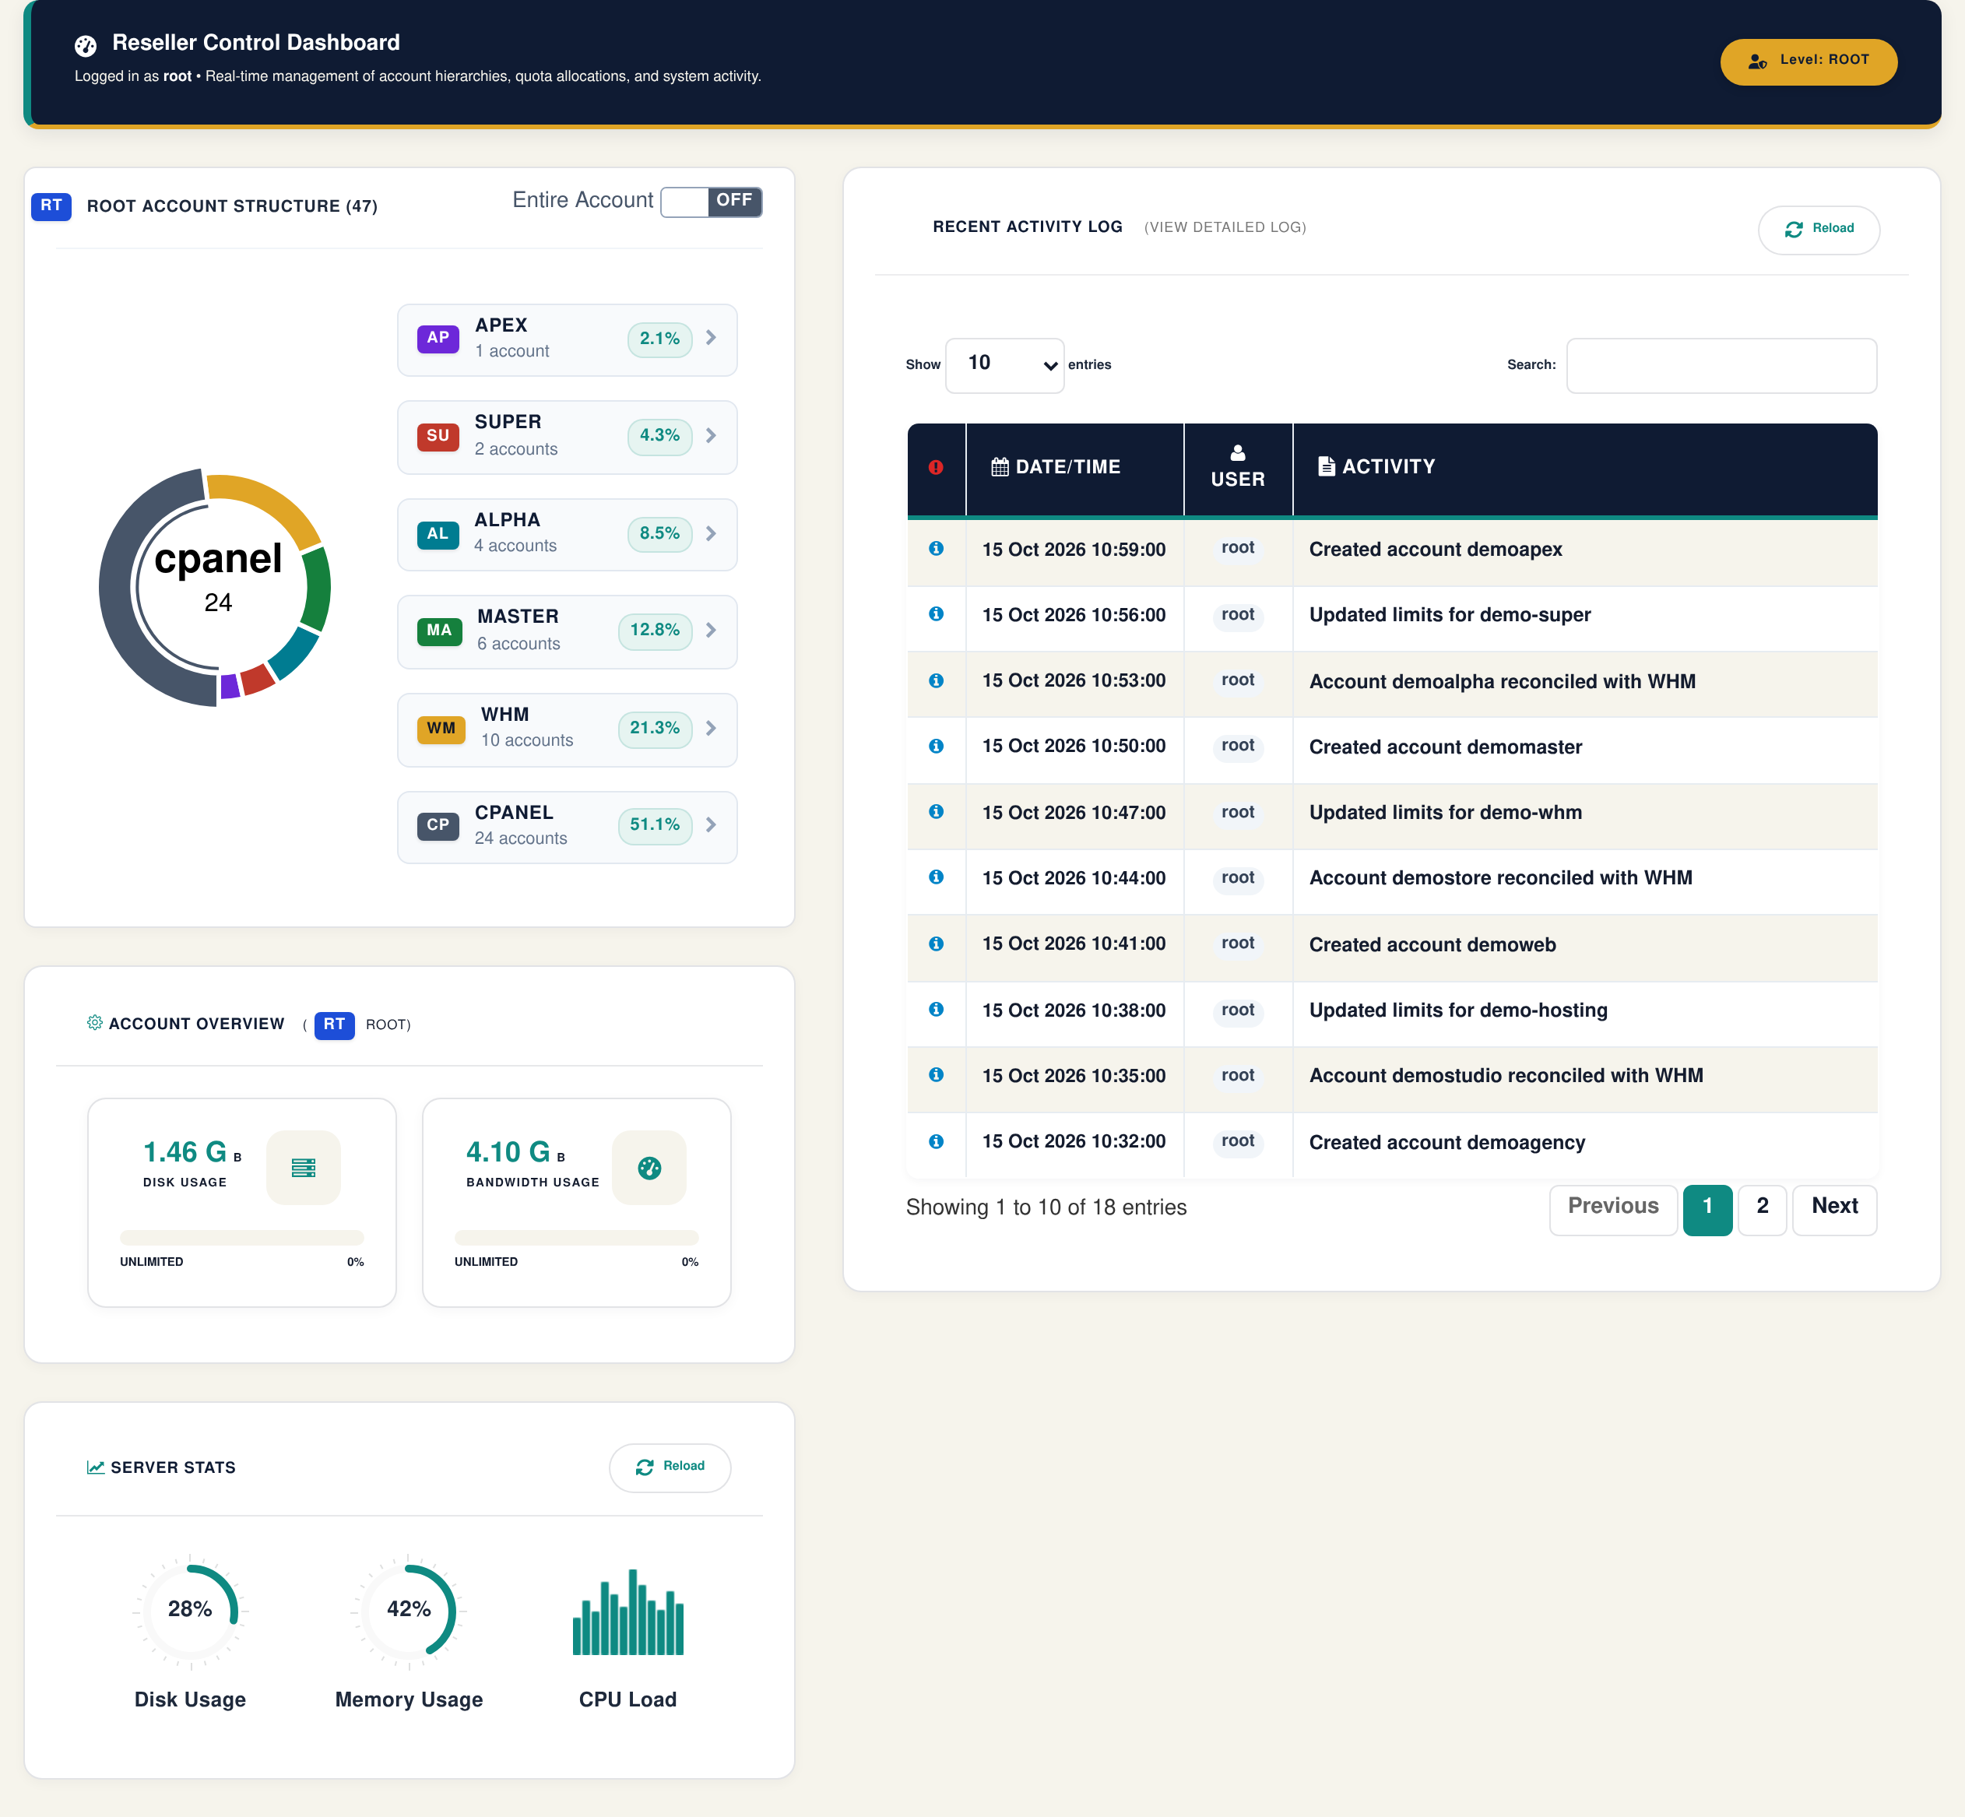Sort table by ACTIVITY column
The width and height of the screenshot is (1965, 1817).
pos(1584,468)
